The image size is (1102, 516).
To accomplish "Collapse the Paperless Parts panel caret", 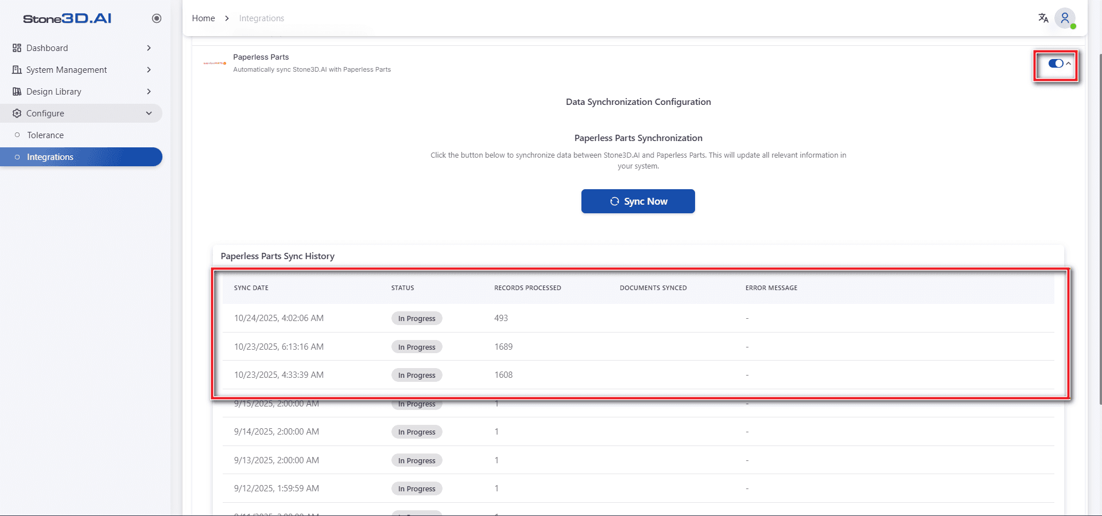I will click(x=1068, y=64).
